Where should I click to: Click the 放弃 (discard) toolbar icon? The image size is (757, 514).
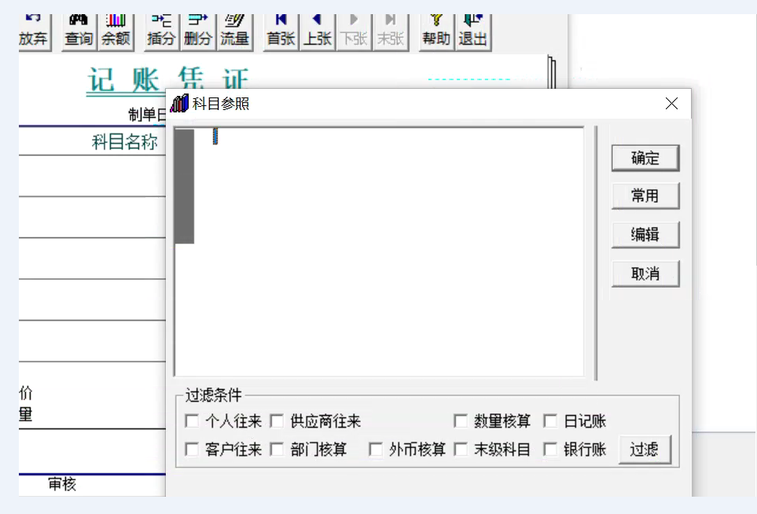(33, 32)
